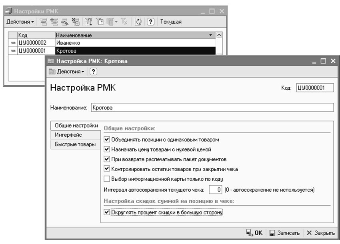Click the Настройка РМК: Кротова title icon
The height and width of the screenshot is (244, 340).
[x=51, y=61]
